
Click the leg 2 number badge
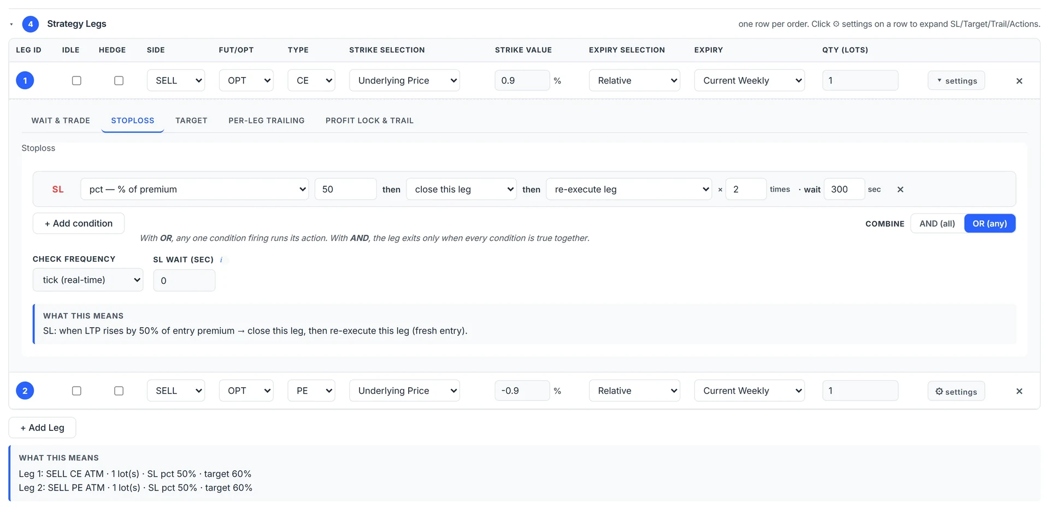pos(25,390)
